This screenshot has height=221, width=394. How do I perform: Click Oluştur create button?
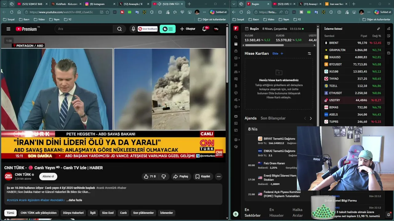point(188,29)
